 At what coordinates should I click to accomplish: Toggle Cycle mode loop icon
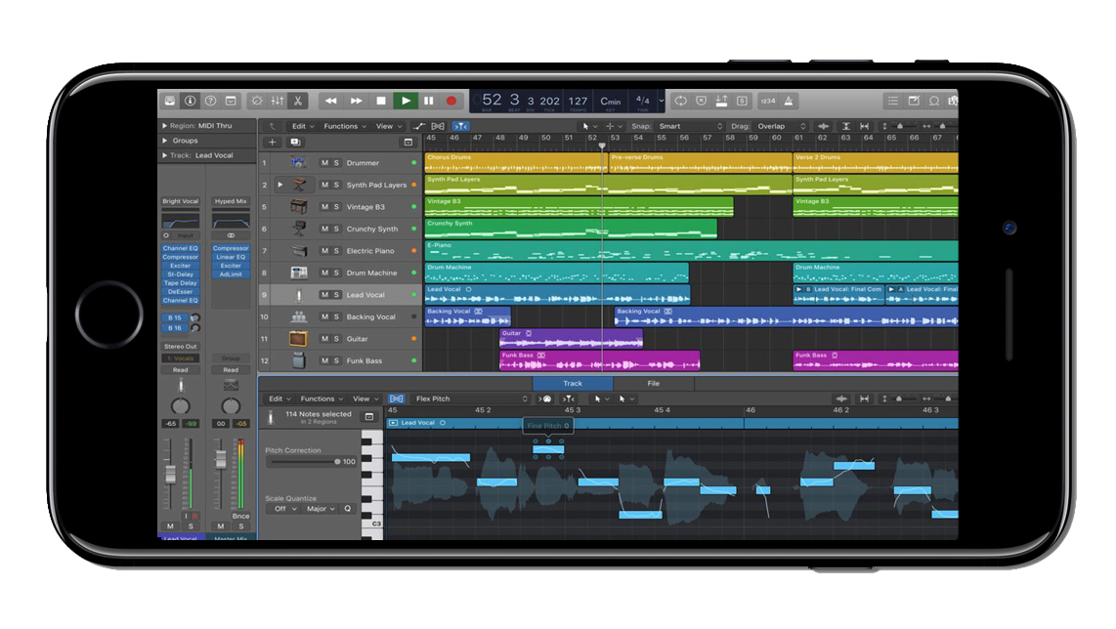[x=680, y=101]
